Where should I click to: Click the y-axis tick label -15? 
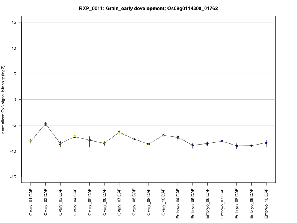[x=13, y=177]
